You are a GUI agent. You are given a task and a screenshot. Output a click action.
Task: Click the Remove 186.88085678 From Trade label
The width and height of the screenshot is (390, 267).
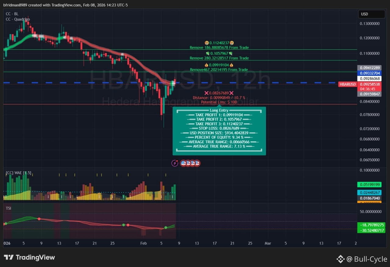[219, 48]
